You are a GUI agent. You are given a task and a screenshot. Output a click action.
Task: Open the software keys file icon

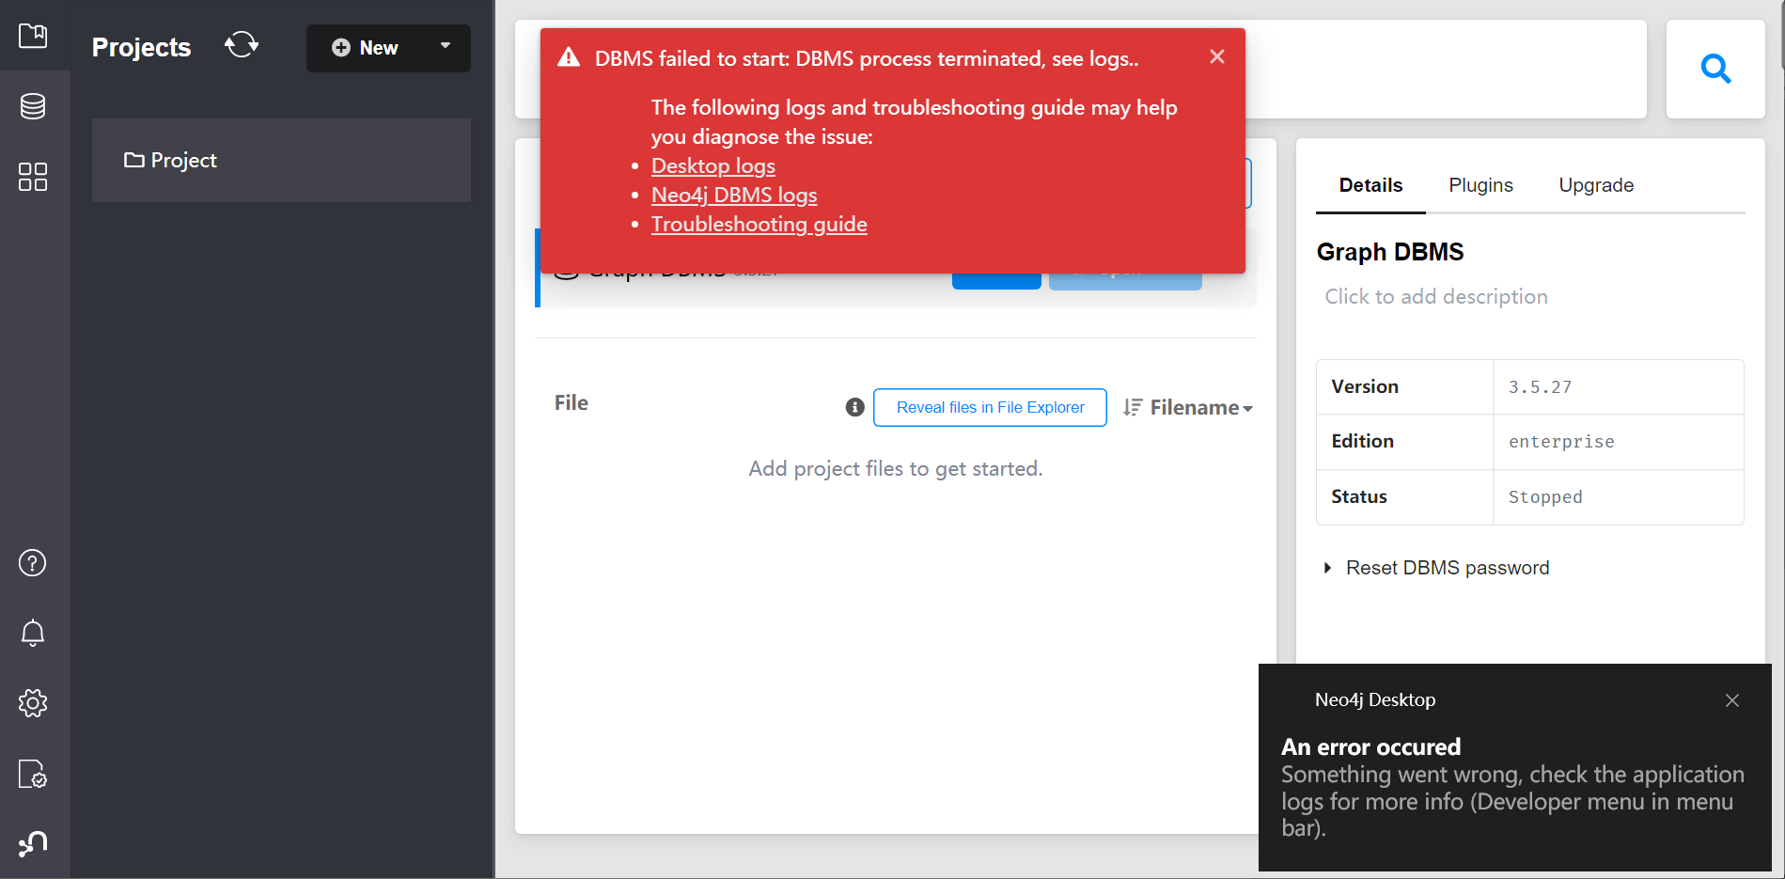click(33, 774)
